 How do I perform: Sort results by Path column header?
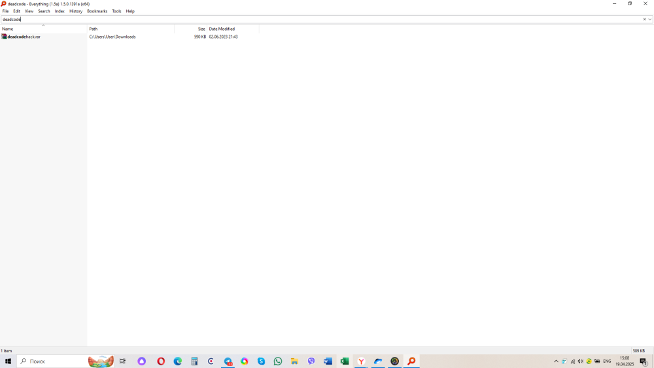(x=131, y=29)
